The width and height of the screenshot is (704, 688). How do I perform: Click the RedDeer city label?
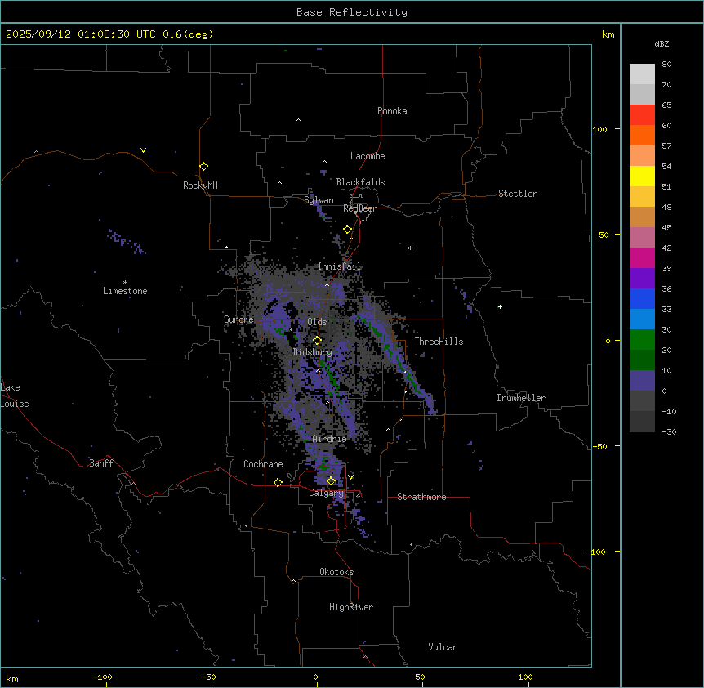click(359, 208)
